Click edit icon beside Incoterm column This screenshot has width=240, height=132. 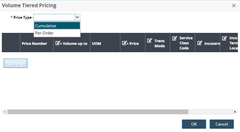click(x=200, y=43)
